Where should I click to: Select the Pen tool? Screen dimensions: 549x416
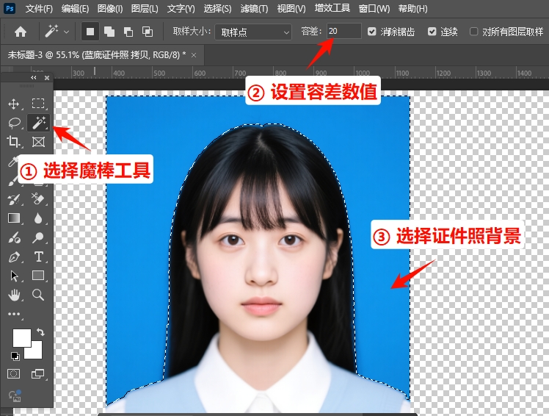pos(14,257)
